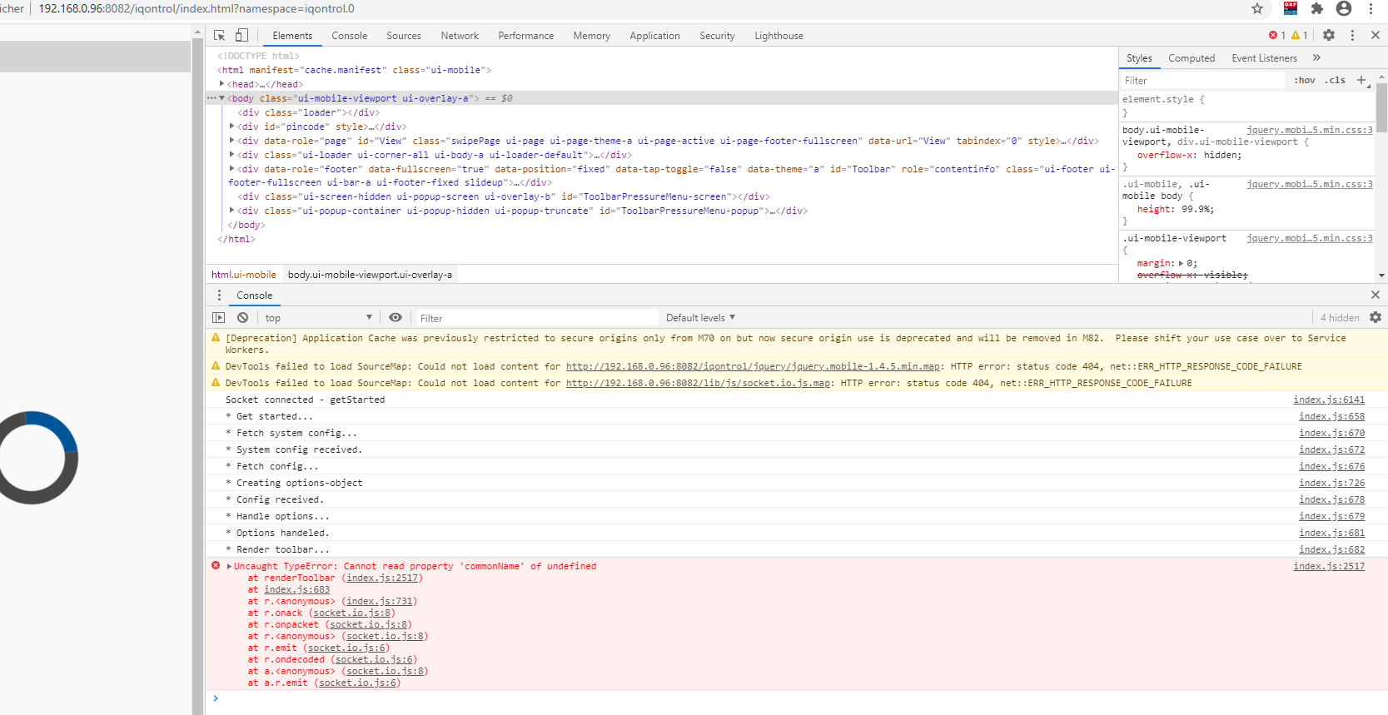Open socket.io.js.map URL link
Image resolution: width=1388 pixels, height=715 pixels.
point(698,383)
